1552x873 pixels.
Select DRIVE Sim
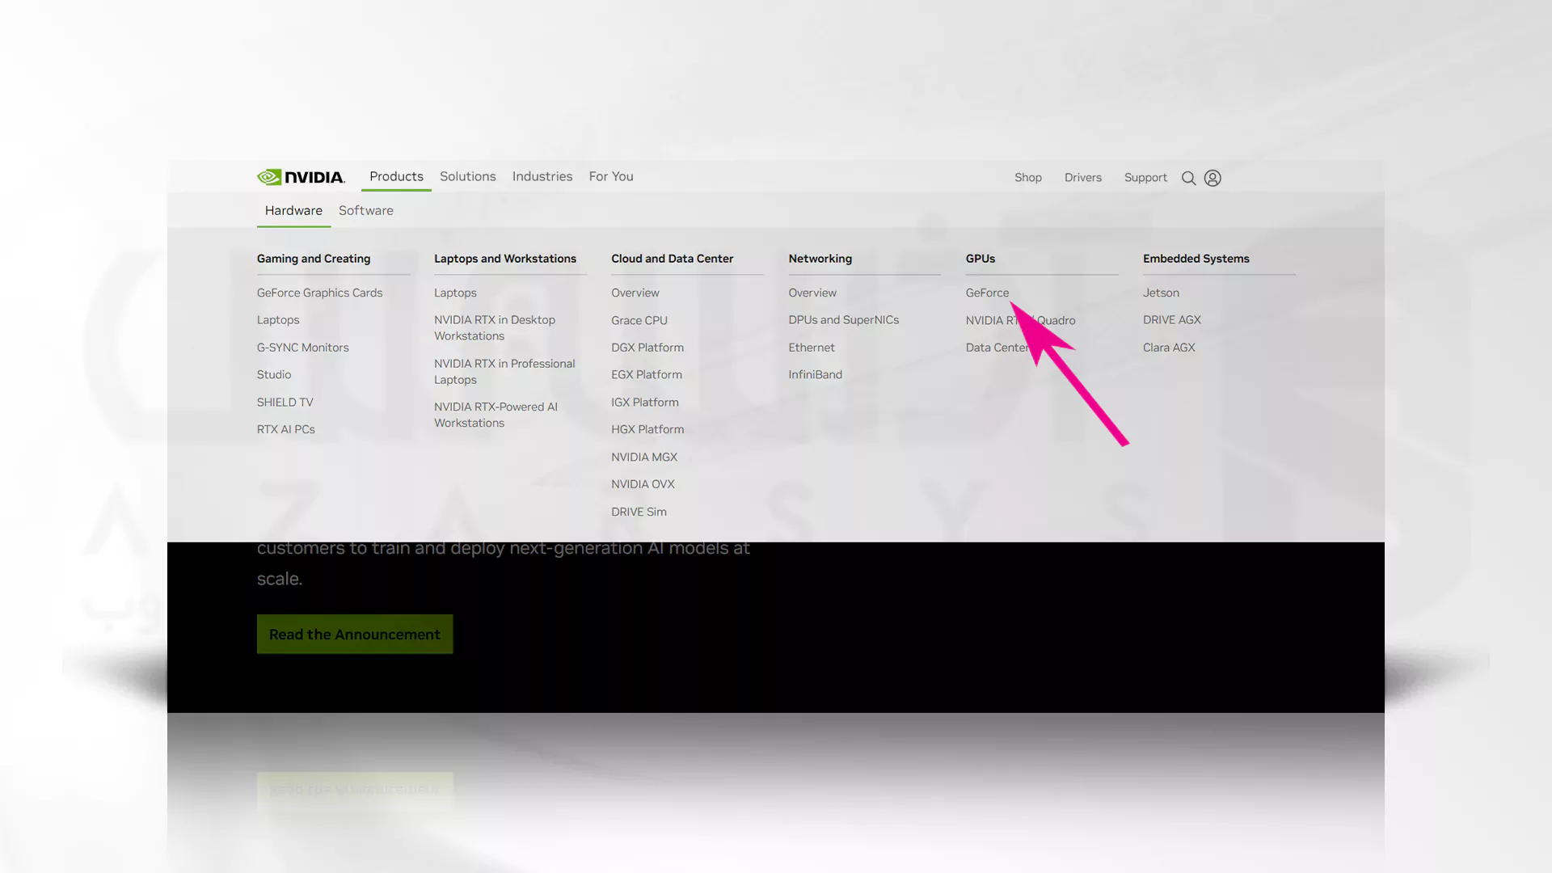click(x=639, y=512)
